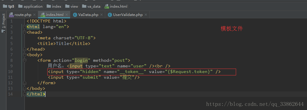The height and width of the screenshot is (110, 307).
Task: Click the type="submit" attribute
Action: [84, 77]
